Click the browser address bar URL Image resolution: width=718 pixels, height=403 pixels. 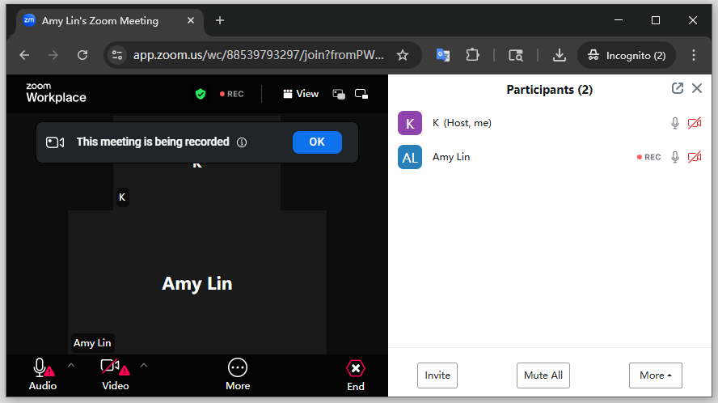pos(259,55)
